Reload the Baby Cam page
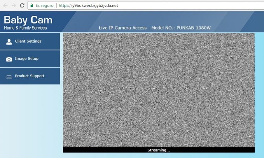264x158 pixels. (x=22, y=5)
